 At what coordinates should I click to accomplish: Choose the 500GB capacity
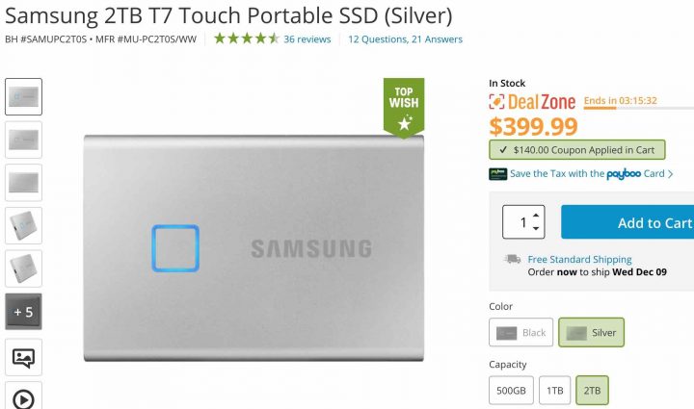pos(511,391)
